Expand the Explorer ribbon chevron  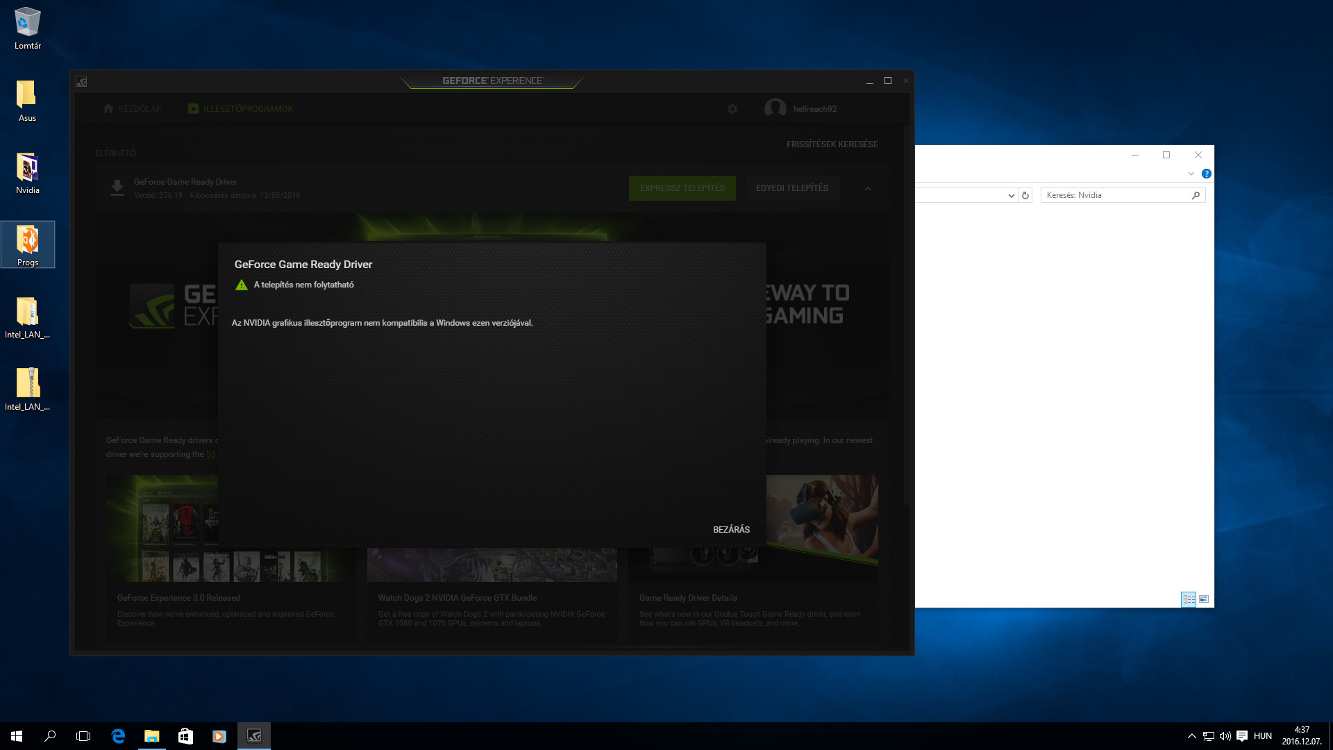coord(1191,174)
